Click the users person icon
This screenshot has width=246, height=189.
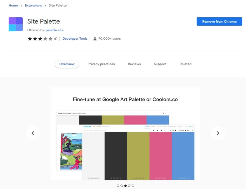click(95, 39)
